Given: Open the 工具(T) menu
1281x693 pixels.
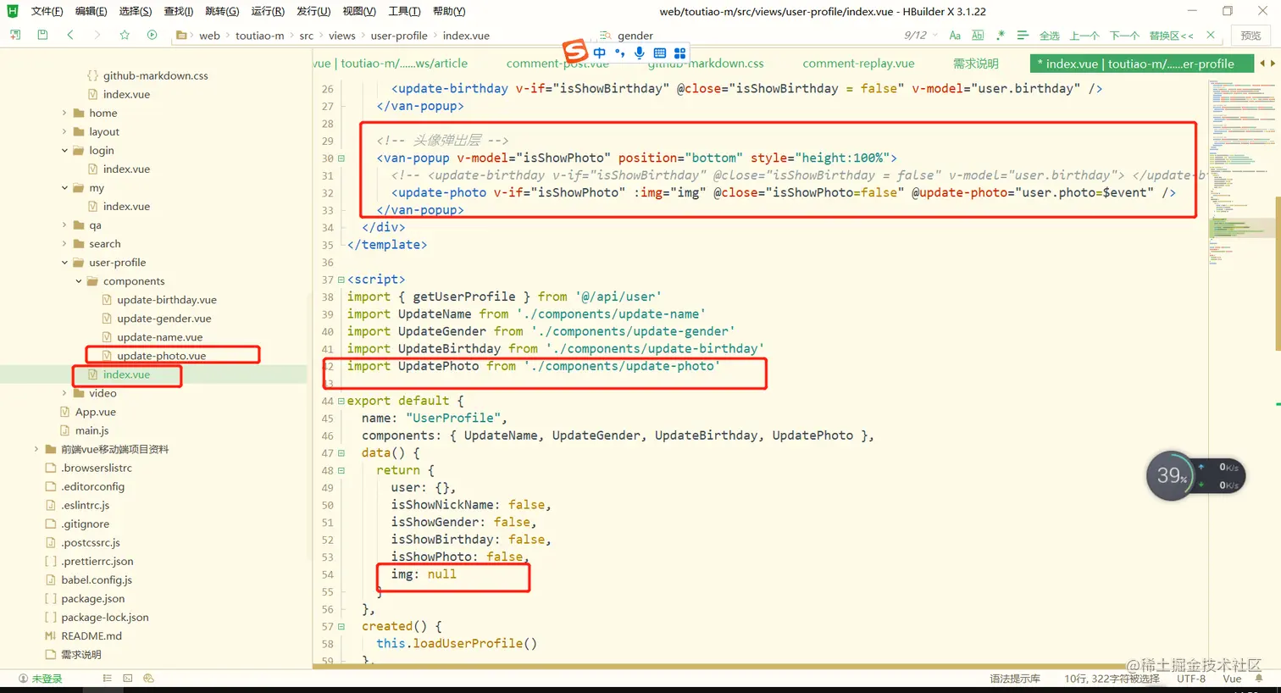Looking at the screenshot, I should 404,11.
